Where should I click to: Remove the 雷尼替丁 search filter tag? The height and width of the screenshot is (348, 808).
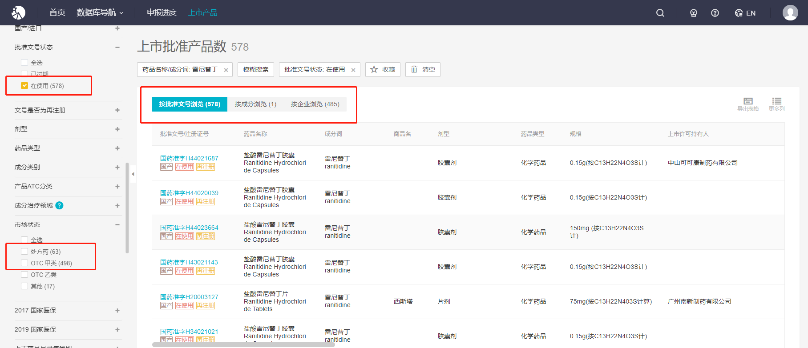[226, 70]
